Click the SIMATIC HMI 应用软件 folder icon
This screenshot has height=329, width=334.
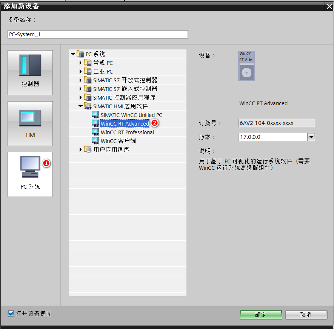(88, 106)
